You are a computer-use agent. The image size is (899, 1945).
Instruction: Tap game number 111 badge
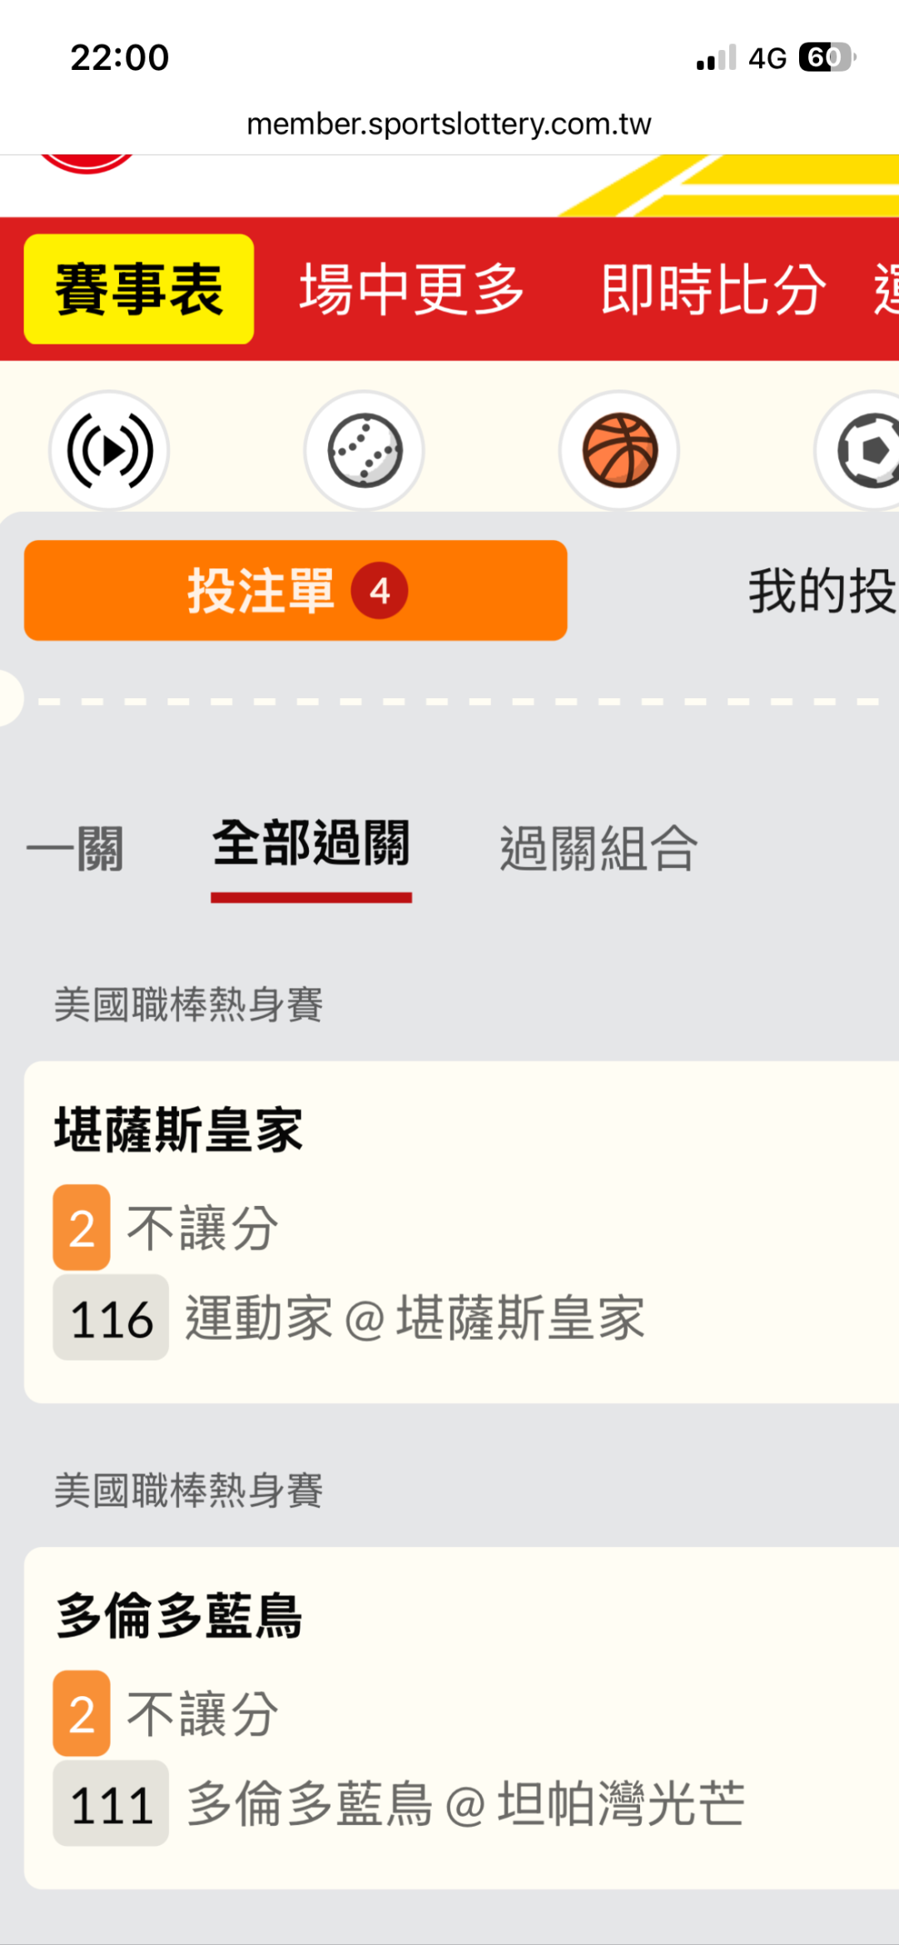coord(111,1804)
